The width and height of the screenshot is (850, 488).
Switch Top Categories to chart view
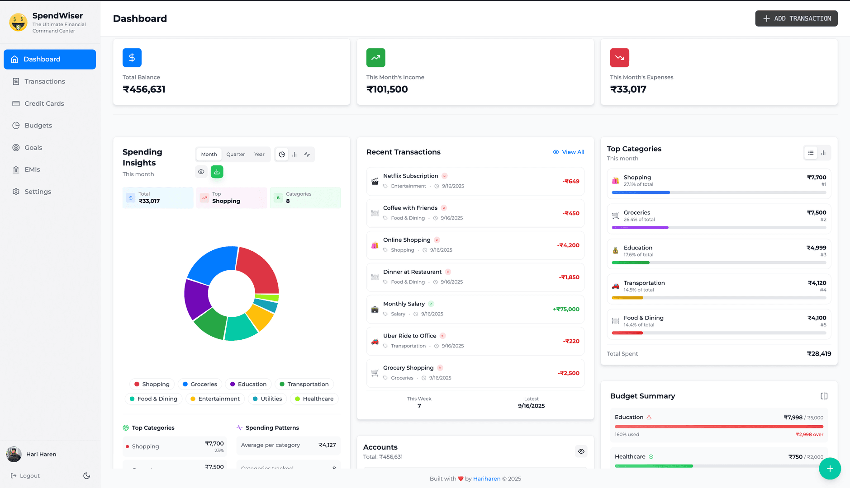tap(823, 153)
